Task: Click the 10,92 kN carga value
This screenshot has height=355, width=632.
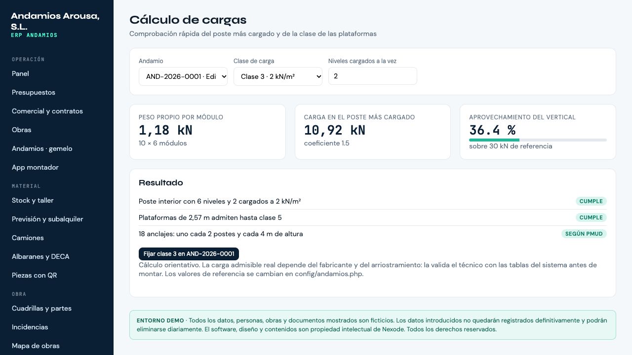Action: (x=335, y=130)
